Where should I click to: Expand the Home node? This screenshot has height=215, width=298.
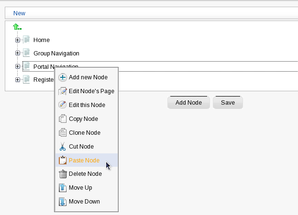18,40
